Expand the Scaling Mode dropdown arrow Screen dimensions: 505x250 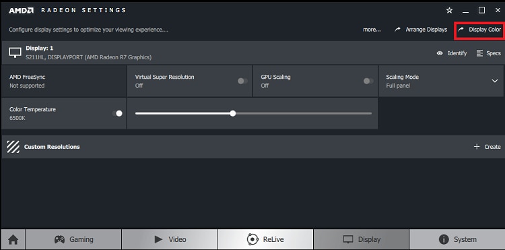point(495,81)
